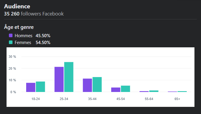Screen dimensions: 201x114
Task: Click the Audience heading
Action: [x=17, y=6]
